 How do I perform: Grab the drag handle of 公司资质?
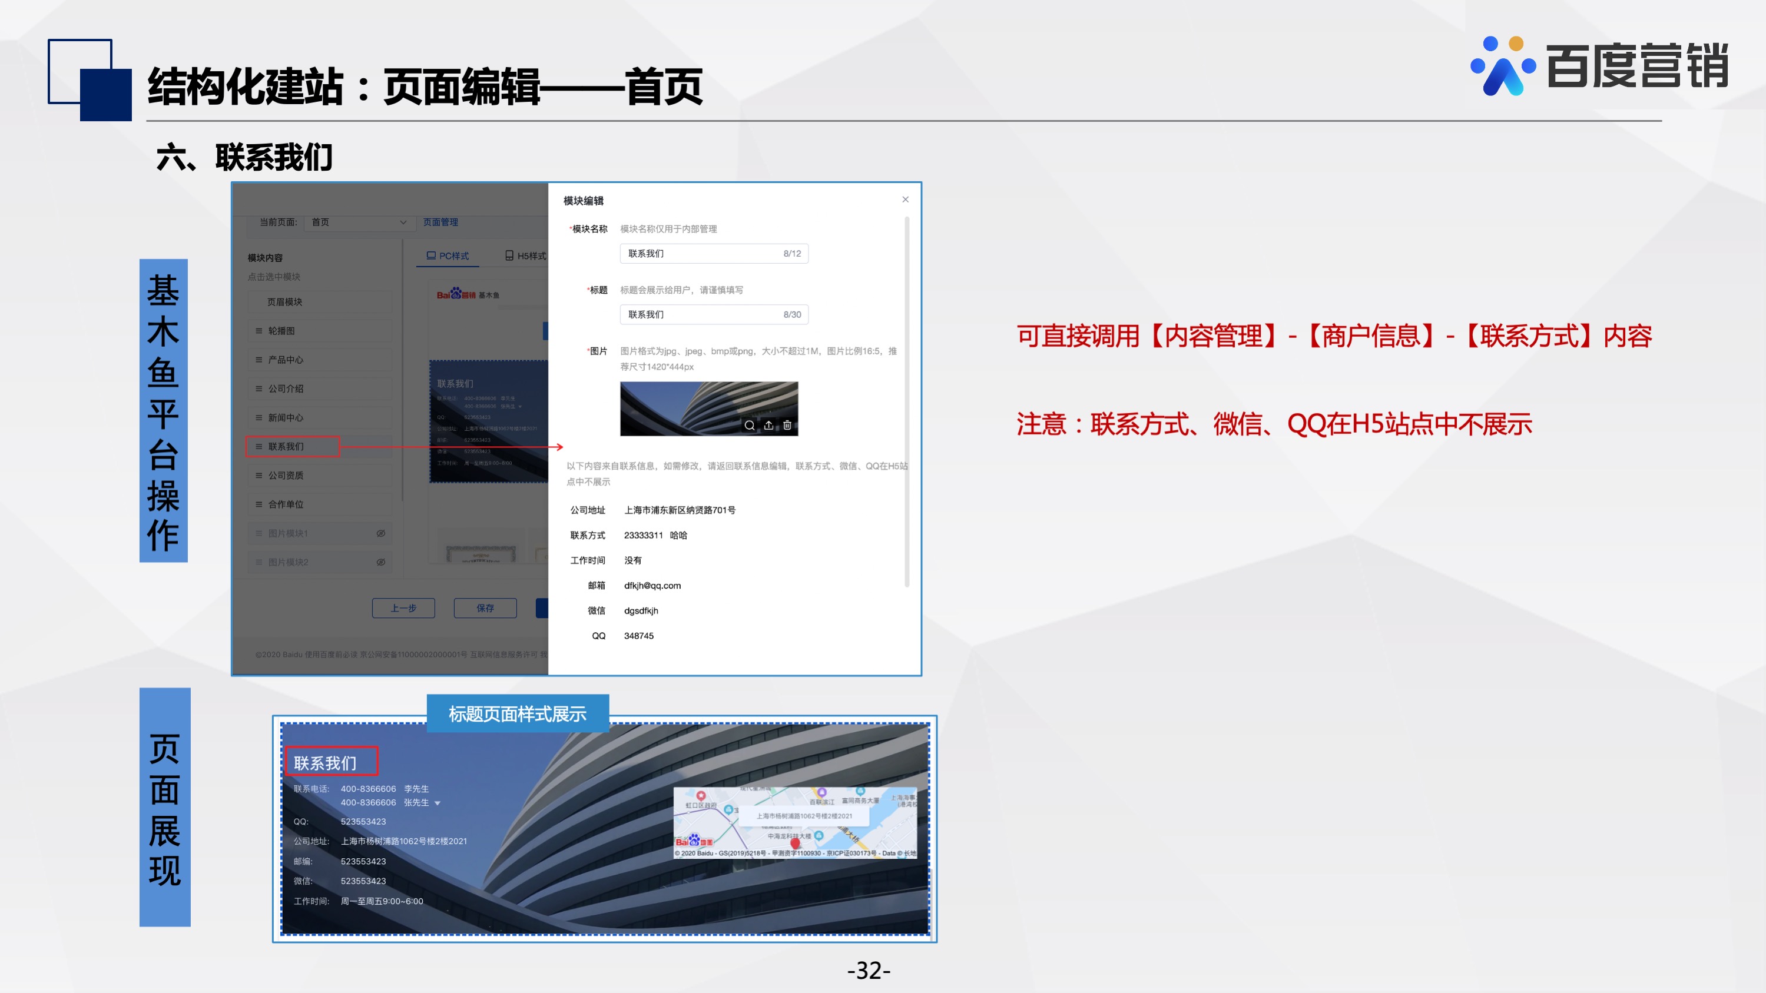click(x=259, y=476)
